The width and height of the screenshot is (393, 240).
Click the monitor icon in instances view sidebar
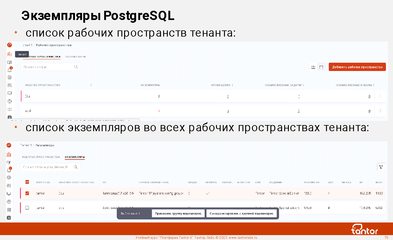9,194
